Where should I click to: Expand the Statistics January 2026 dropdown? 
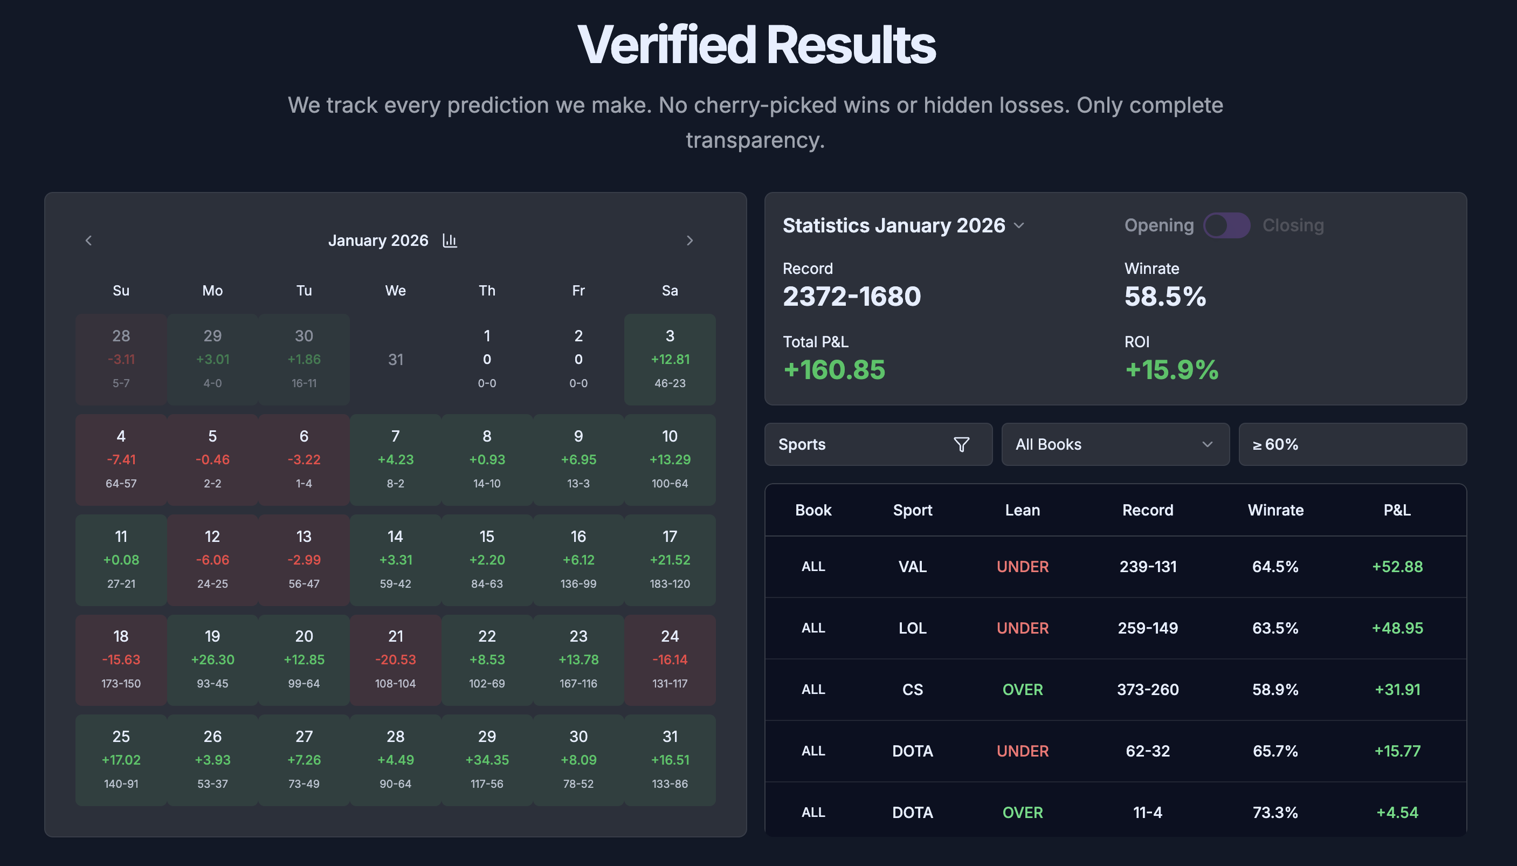click(x=1019, y=225)
